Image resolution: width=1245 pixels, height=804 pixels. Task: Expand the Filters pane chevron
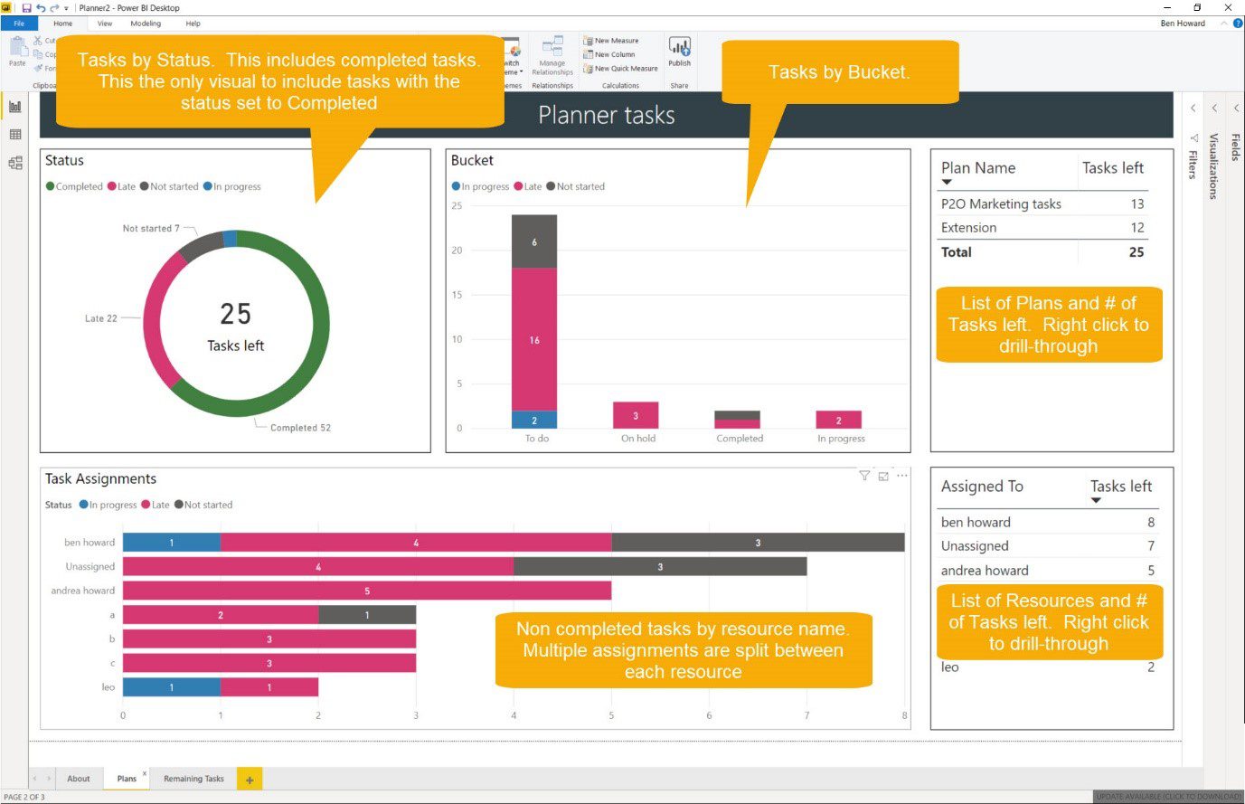coord(1193,109)
